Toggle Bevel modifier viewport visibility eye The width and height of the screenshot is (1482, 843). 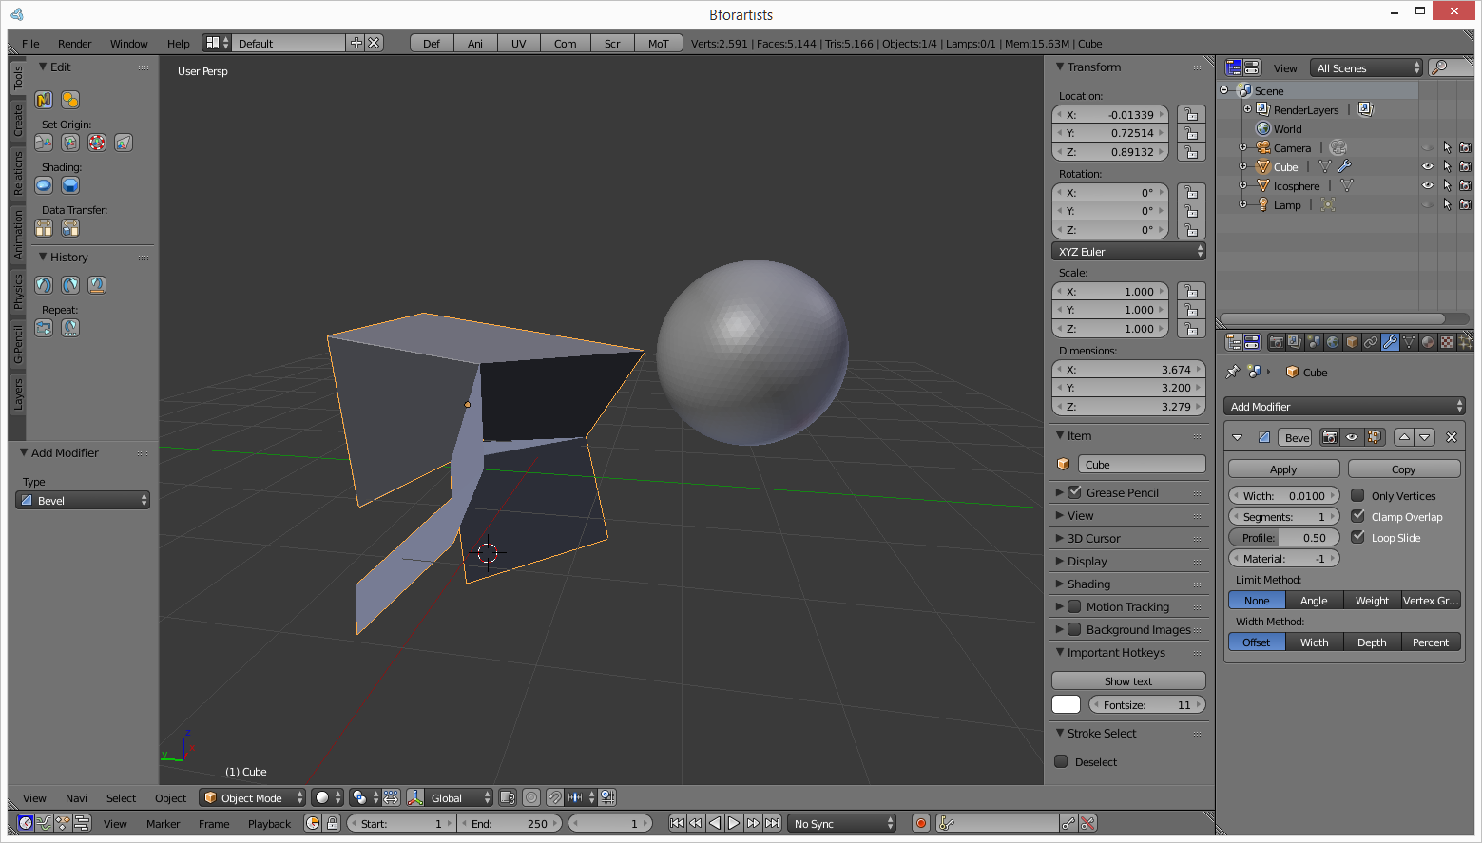pos(1352,437)
